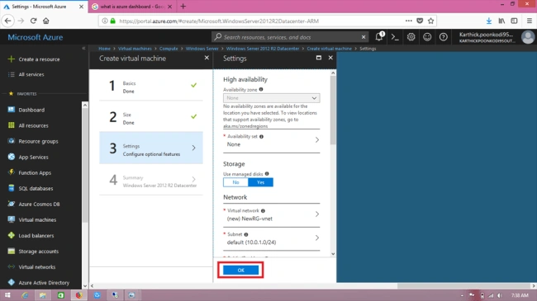
Task: Open the browser downloads arrow
Action: (x=489, y=21)
